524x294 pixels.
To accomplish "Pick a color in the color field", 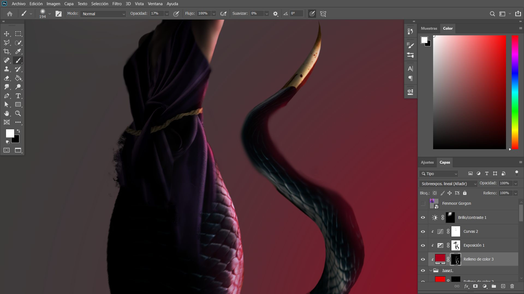I will point(469,92).
